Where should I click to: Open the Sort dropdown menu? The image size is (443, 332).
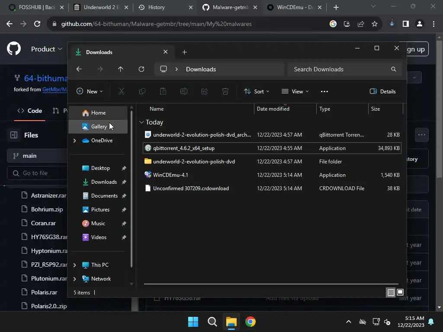257,91
